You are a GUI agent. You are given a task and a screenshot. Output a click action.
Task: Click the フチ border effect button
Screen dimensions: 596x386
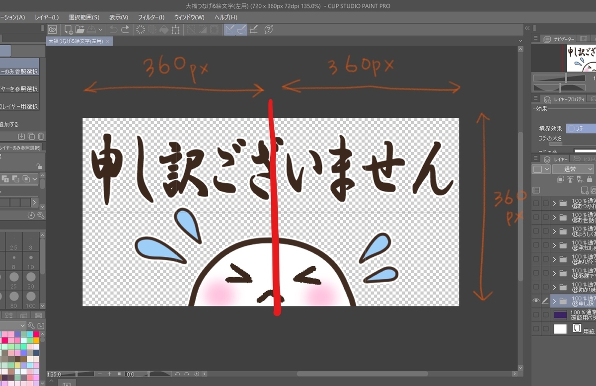581,128
